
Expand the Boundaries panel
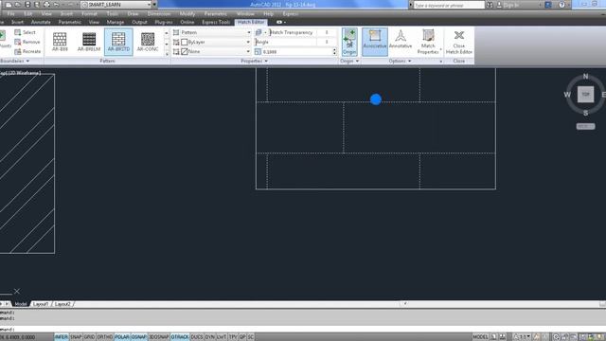[15, 61]
